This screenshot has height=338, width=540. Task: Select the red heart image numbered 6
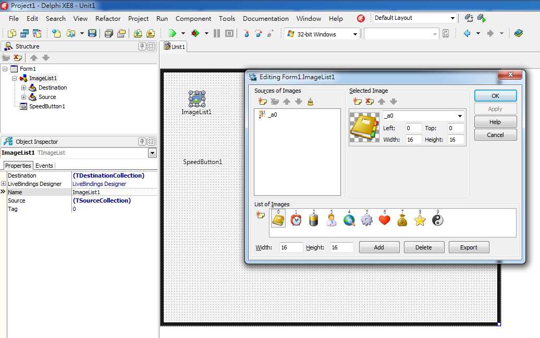[x=384, y=220]
